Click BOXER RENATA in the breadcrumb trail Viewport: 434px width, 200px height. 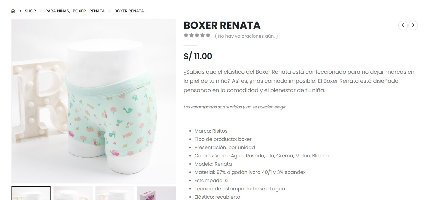pos(129,11)
